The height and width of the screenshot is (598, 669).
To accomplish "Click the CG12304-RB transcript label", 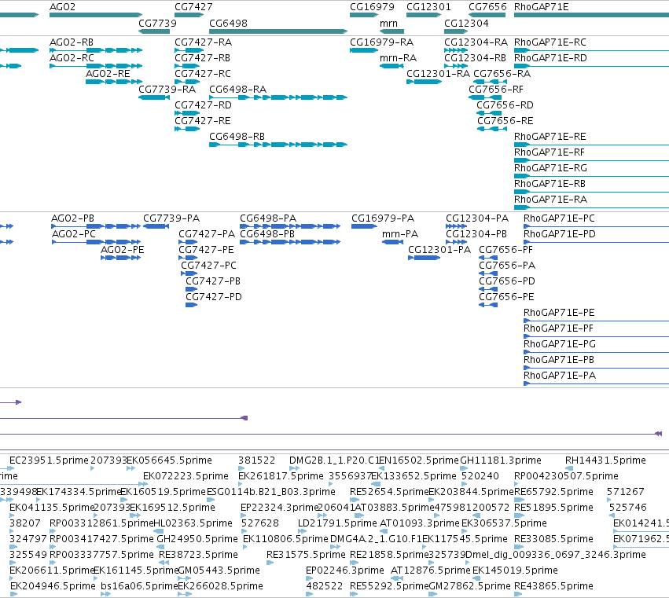I will [476, 58].
